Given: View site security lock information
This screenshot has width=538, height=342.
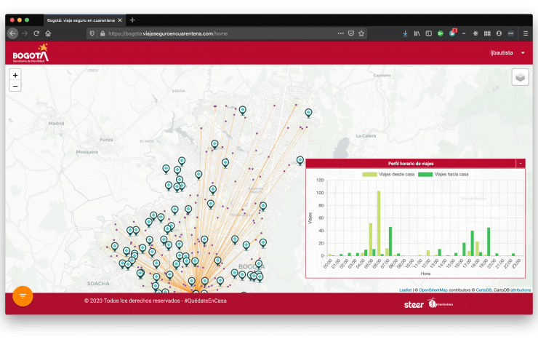Looking at the screenshot, I should (x=103, y=33).
